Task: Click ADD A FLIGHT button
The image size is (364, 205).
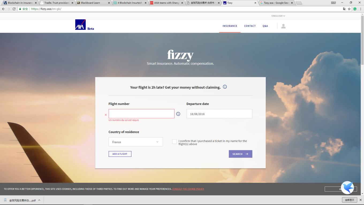Action: click(120, 154)
